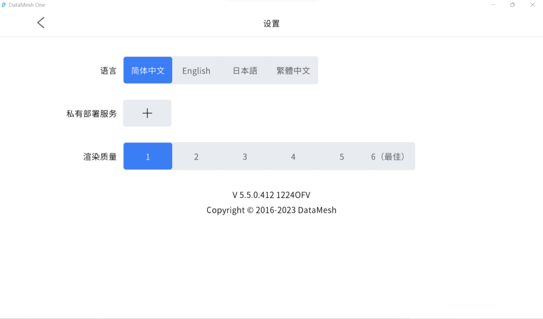Switch language to 繁體中文
The height and width of the screenshot is (319, 543).
[x=293, y=70]
